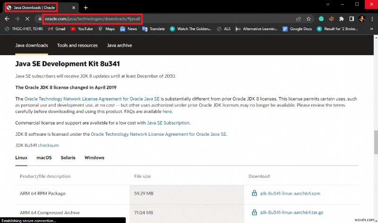This screenshot has width=378, height=223.
Task: Switch to the Windows downloads tab
Action: (x=94, y=157)
